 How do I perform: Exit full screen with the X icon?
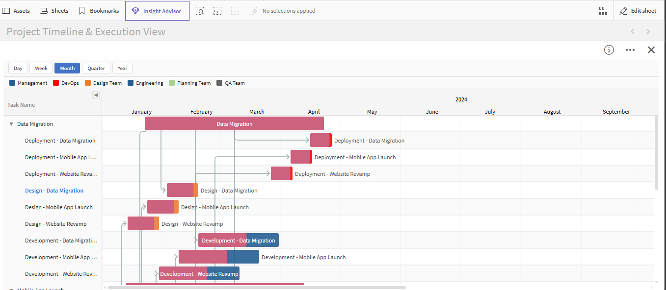651,50
